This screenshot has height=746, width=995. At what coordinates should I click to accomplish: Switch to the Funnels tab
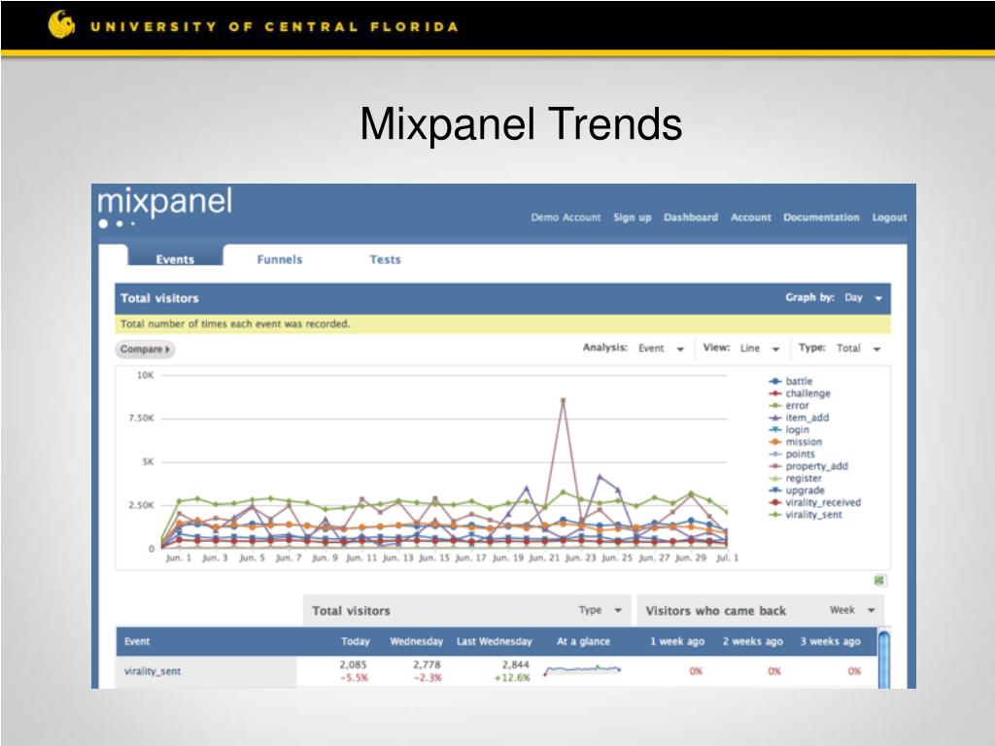pyautogui.click(x=279, y=259)
